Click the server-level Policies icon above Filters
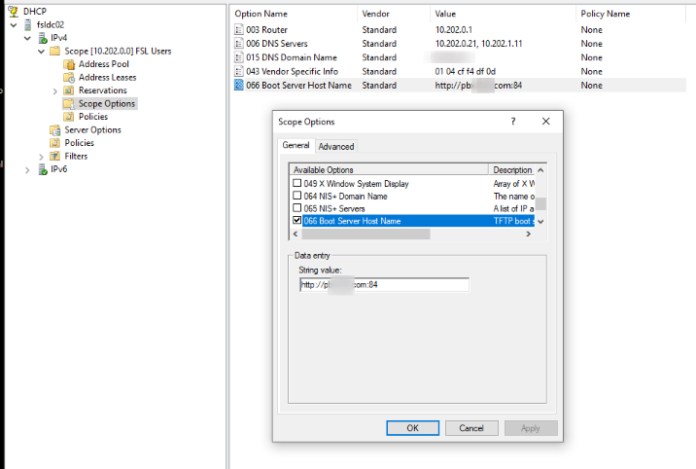 [55, 143]
